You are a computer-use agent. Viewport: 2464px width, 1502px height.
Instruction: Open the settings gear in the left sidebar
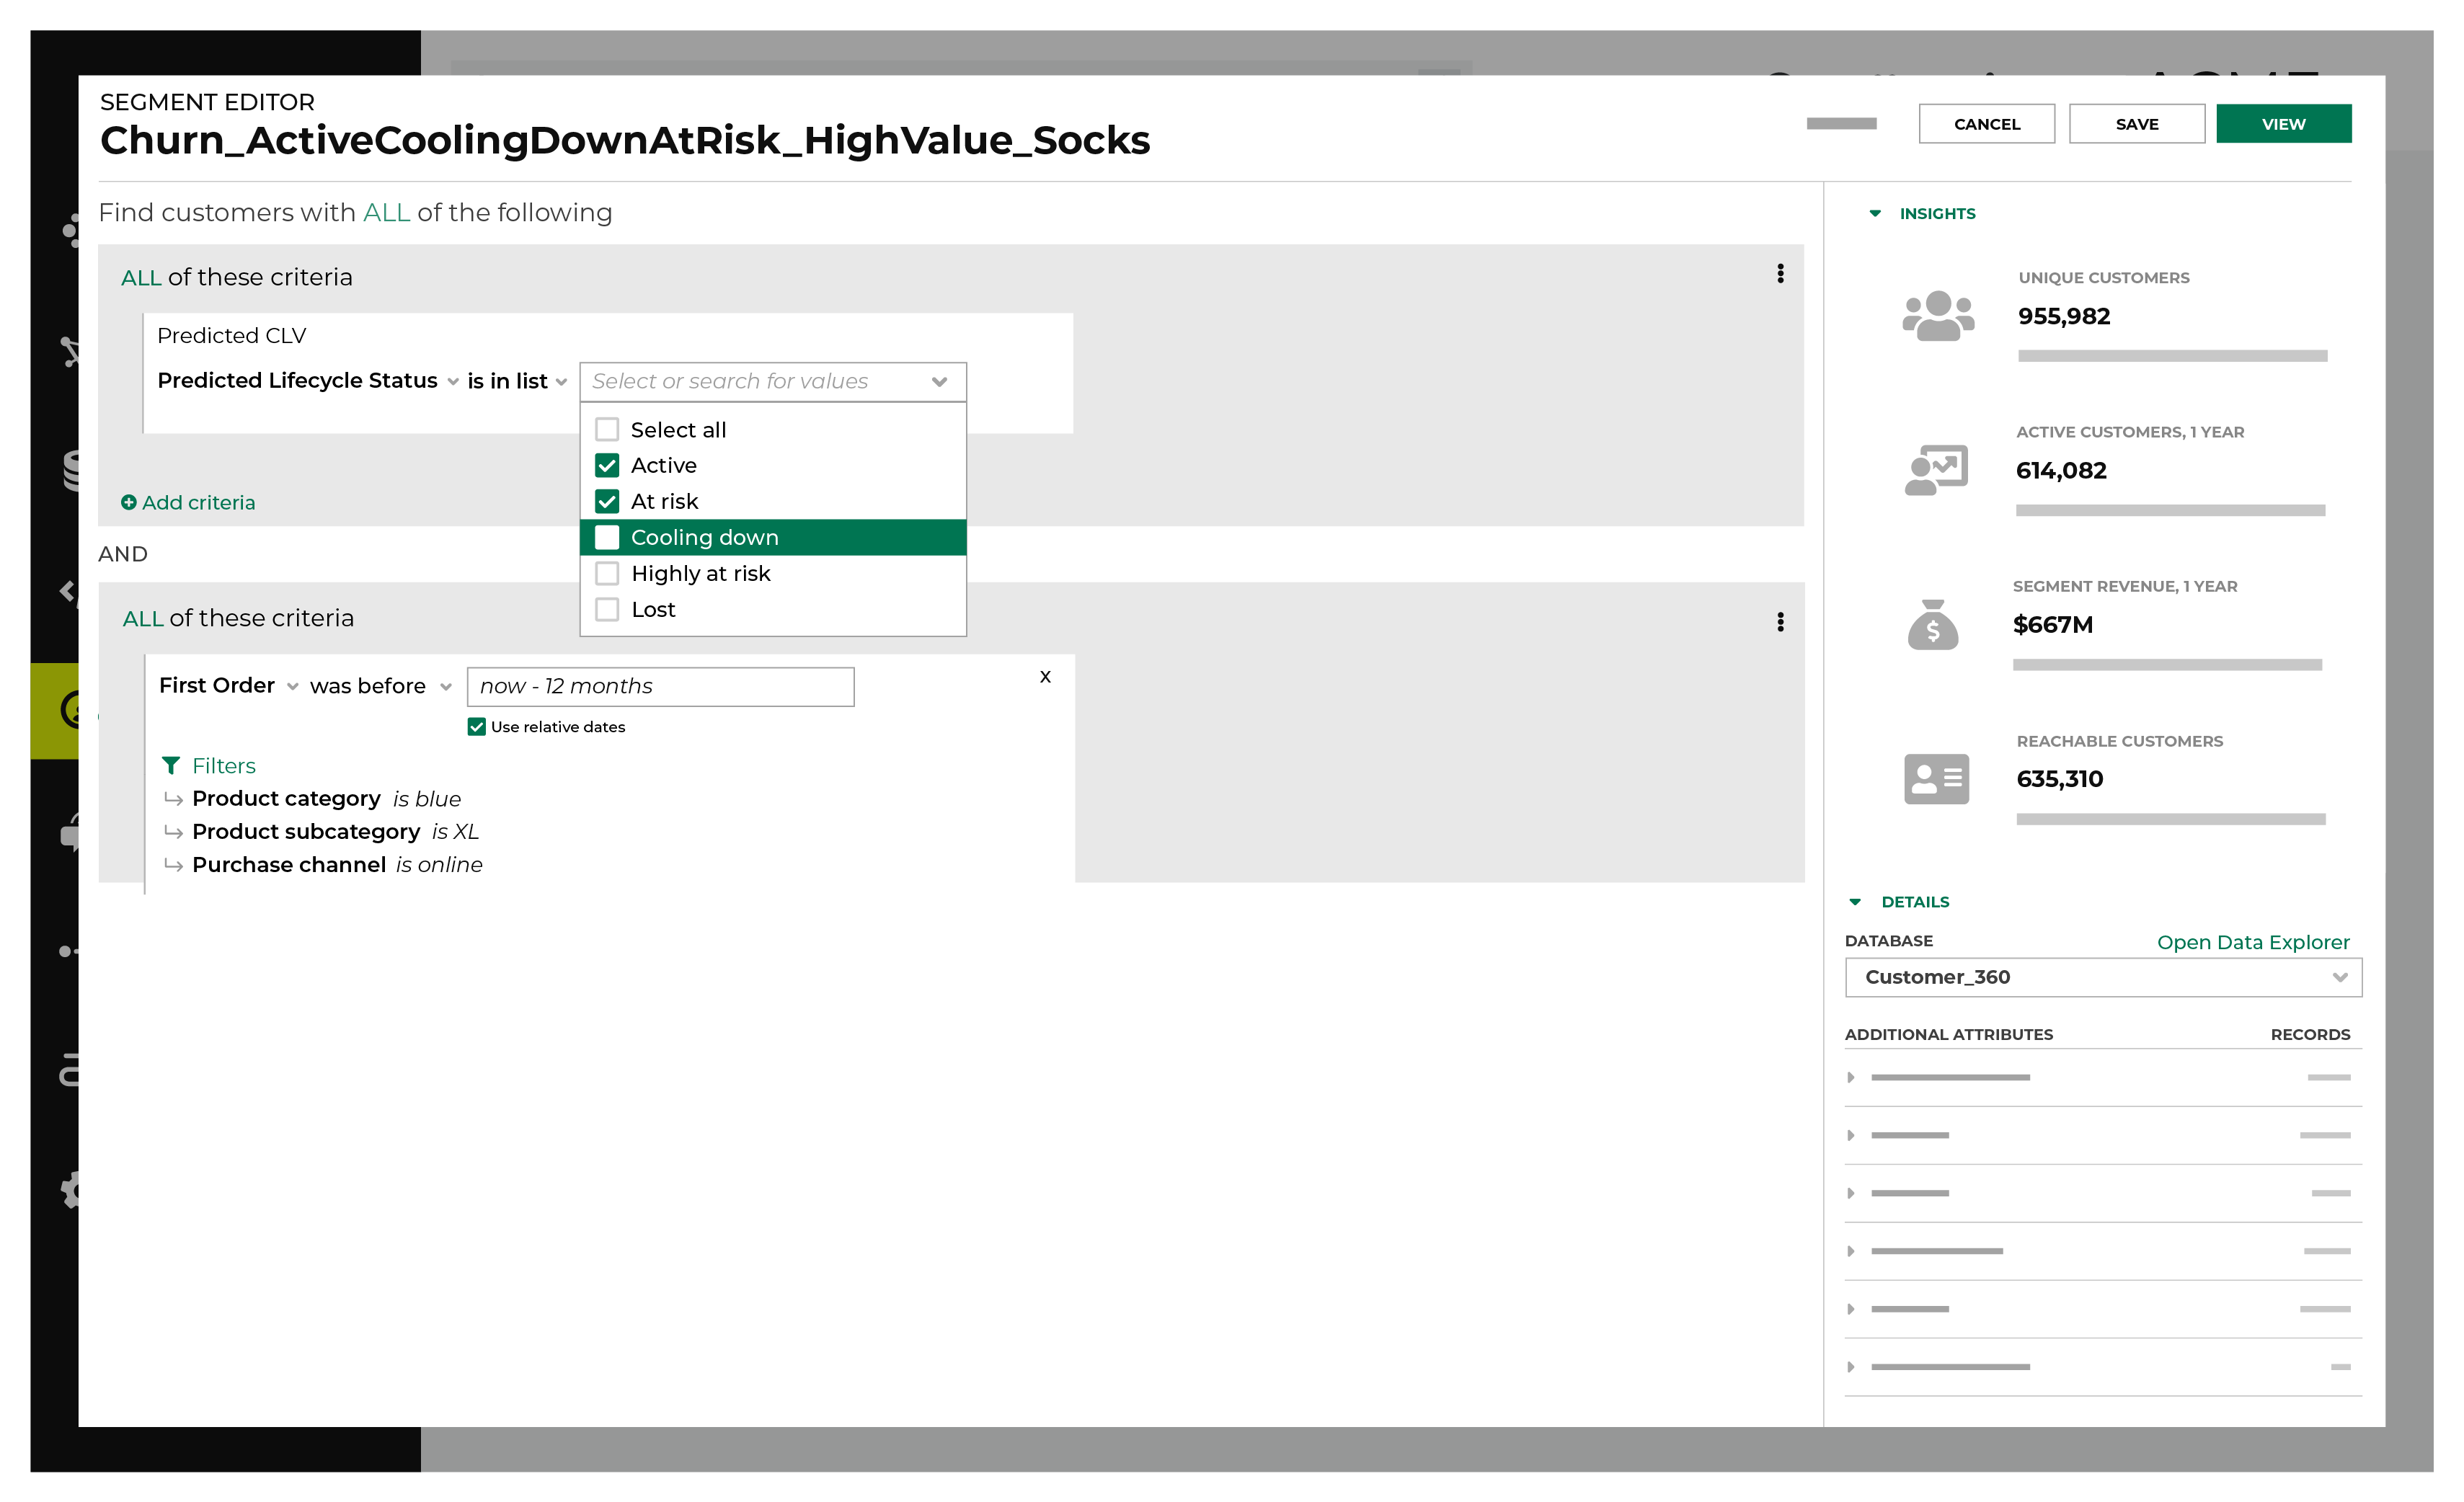[x=69, y=1190]
